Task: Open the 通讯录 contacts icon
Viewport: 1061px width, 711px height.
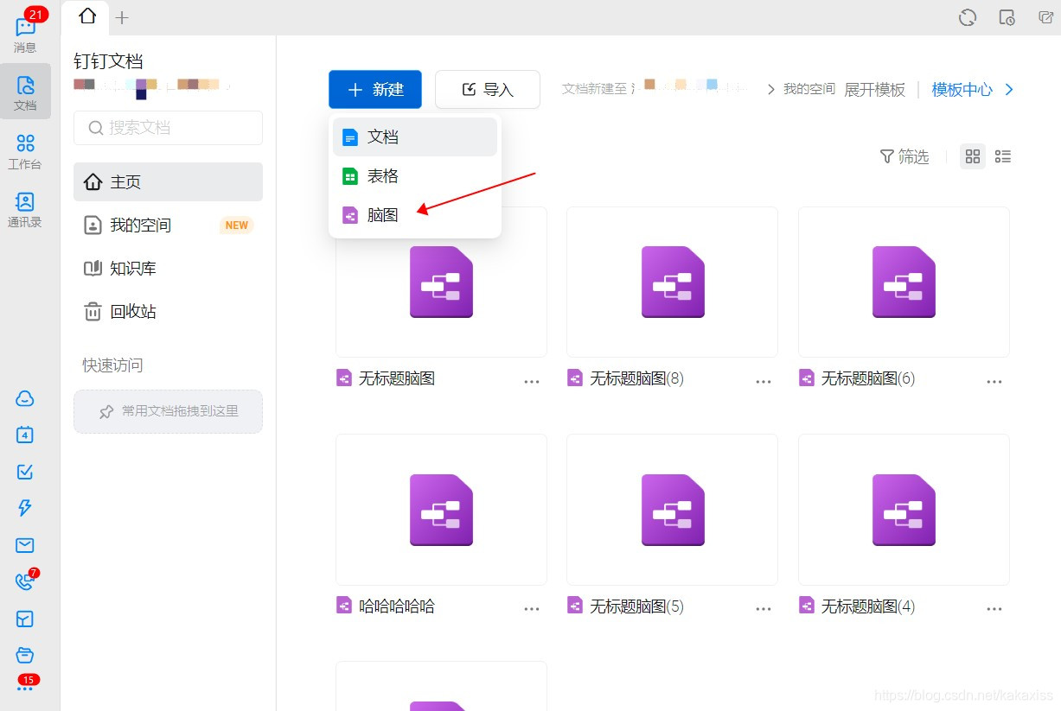Action: click(25, 209)
